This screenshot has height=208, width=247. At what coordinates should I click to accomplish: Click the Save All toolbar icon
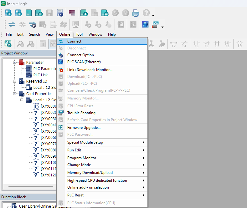pyautogui.click(x=60, y=13)
